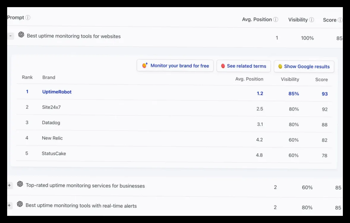Viewport: 350px width, 223px height.
Task: Click the sparkle icon on Monitor your brand button
Action: (x=145, y=65)
